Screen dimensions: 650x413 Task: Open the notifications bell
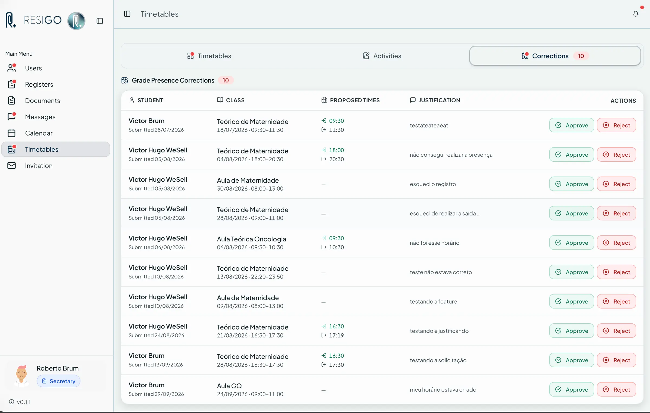click(x=636, y=14)
